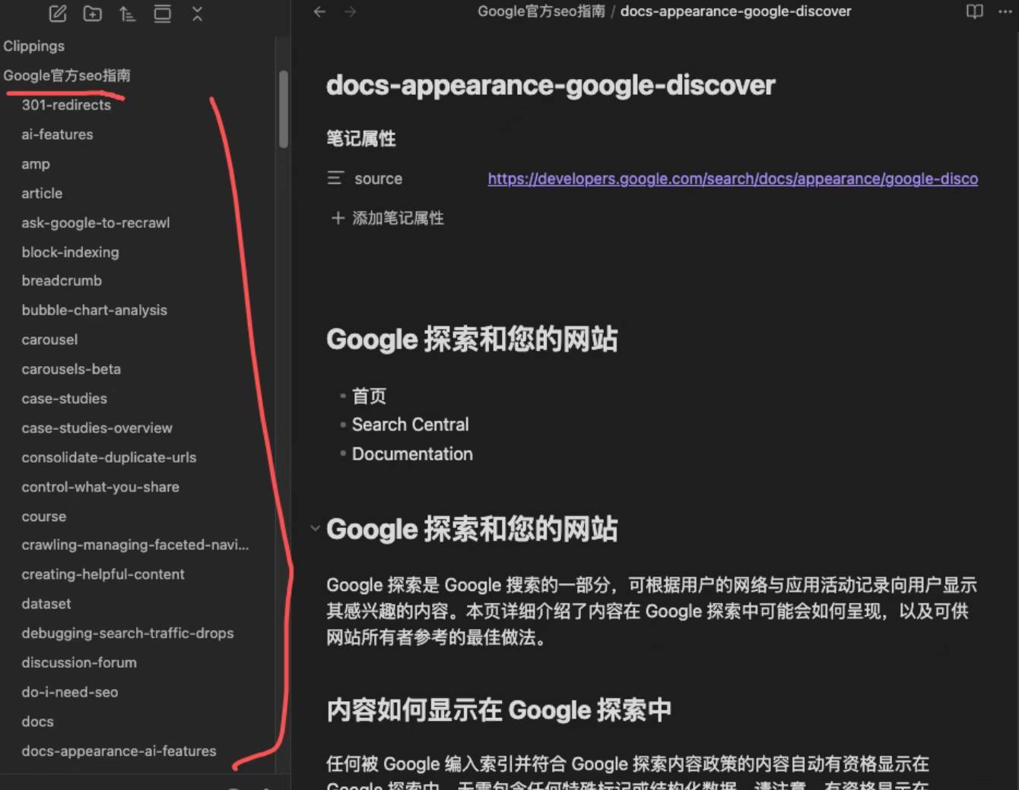Click the 笔记属性 properties heading
Image resolution: width=1019 pixels, height=790 pixels.
[x=361, y=138]
